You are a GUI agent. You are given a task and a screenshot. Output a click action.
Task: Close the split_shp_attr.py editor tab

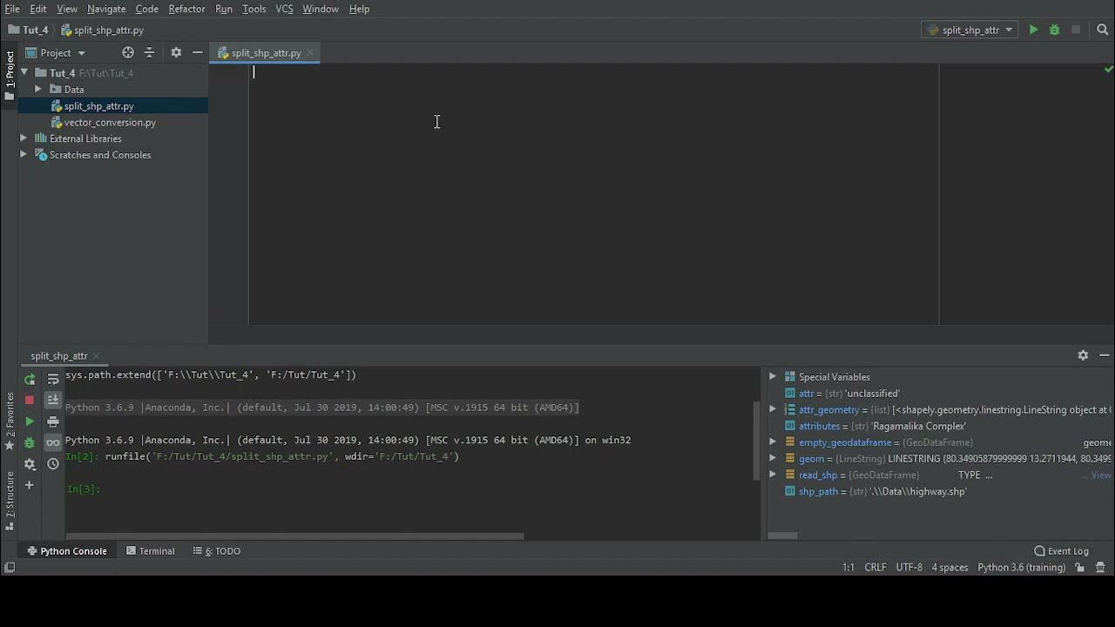[x=310, y=53]
